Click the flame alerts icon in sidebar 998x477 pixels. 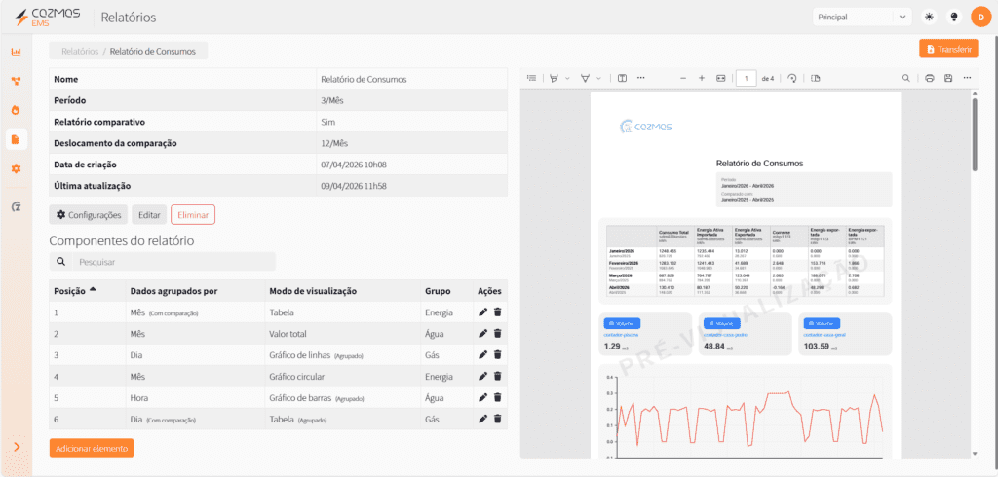coord(16,110)
